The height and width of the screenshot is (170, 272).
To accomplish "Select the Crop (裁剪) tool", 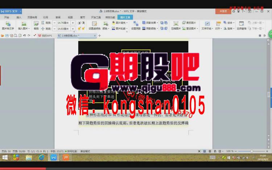I will tap(36, 25).
